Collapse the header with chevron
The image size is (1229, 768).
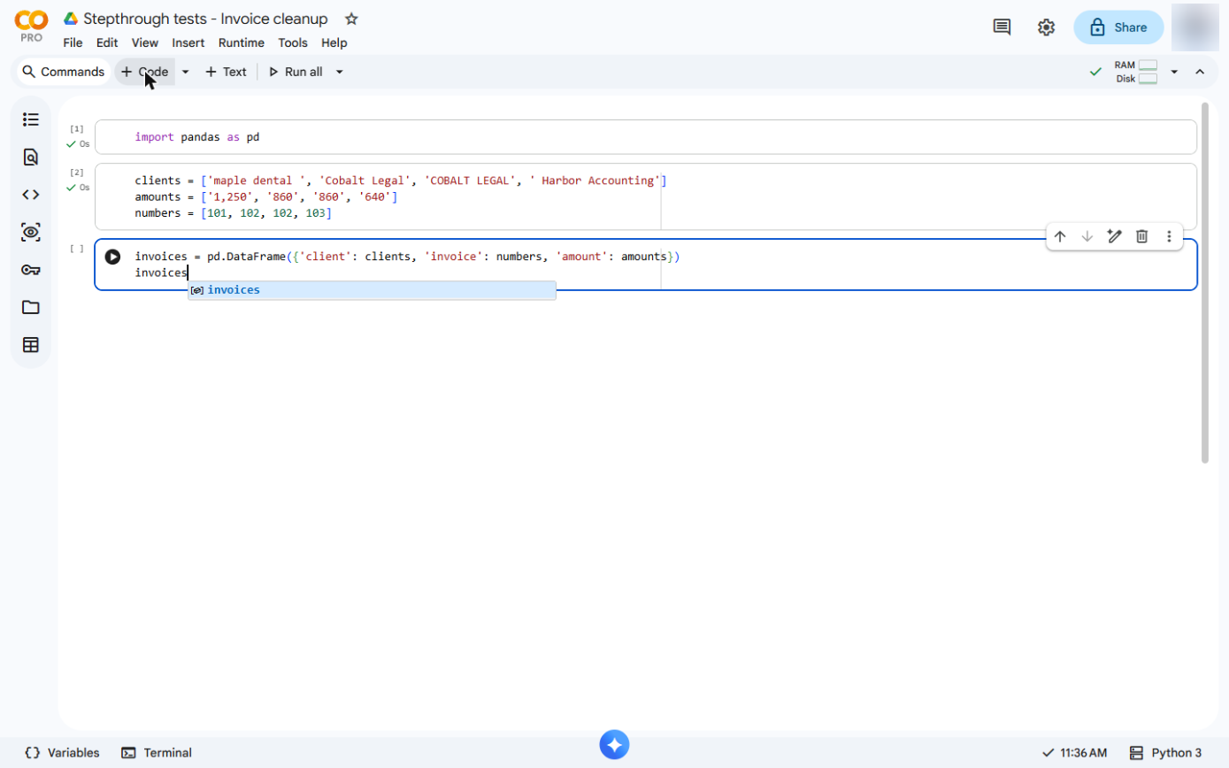(1200, 72)
